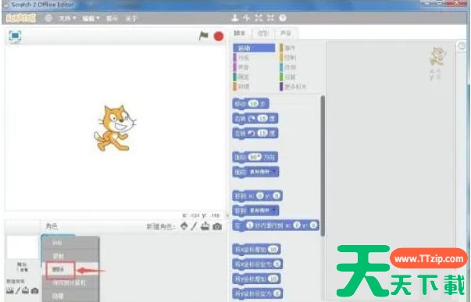Upload sprite from file icon
Image resolution: width=471 pixels, height=302 pixels.
click(205, 226)
